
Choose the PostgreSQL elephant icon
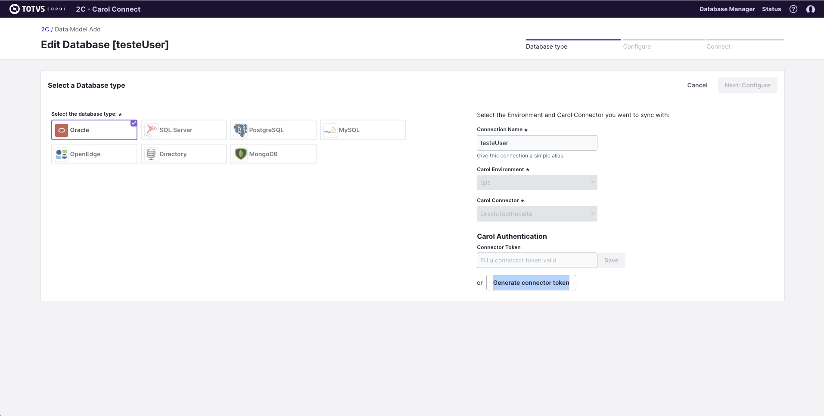point(241,130)
